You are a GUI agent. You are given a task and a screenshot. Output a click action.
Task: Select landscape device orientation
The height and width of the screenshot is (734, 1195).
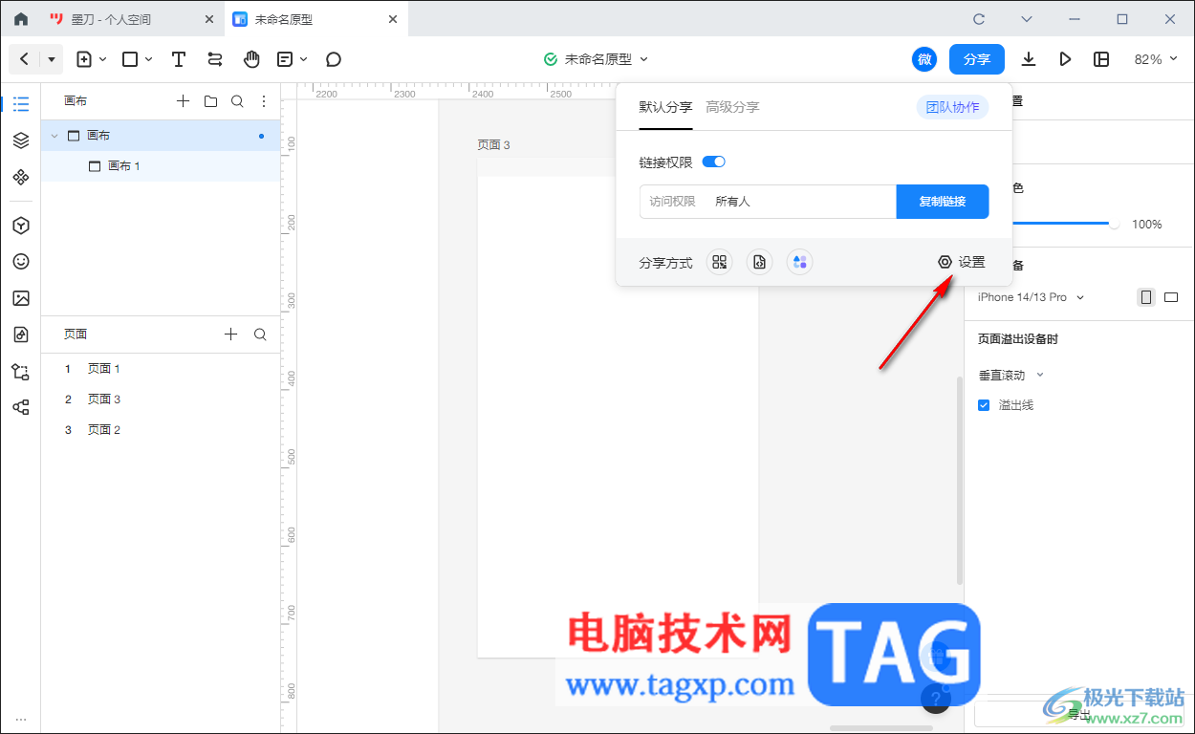[1171, 297]
